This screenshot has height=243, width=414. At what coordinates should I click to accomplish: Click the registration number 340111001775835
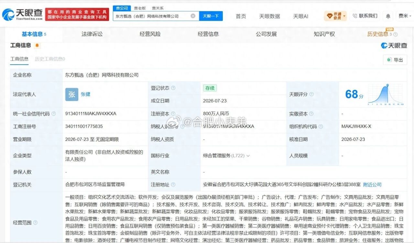(84, 126)
